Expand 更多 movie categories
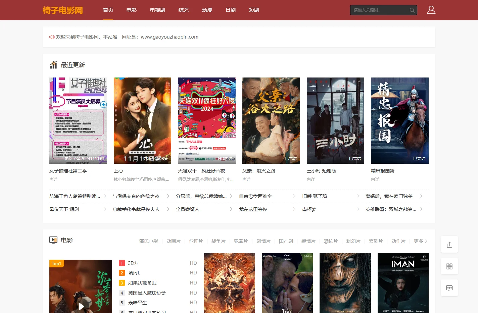This screenshot has width=478, height=313. pyautogui.click(x=421, y=241)
